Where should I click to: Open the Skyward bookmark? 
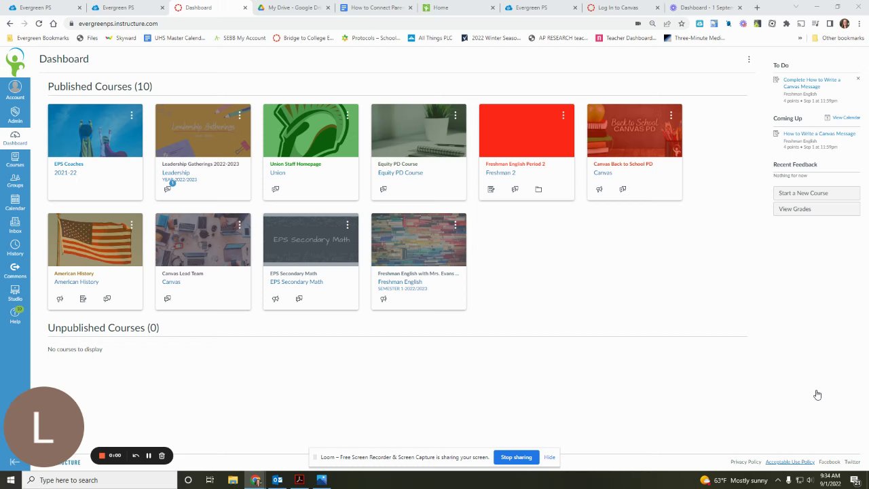121,38
